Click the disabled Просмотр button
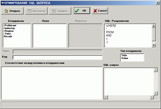 point(36,11)
